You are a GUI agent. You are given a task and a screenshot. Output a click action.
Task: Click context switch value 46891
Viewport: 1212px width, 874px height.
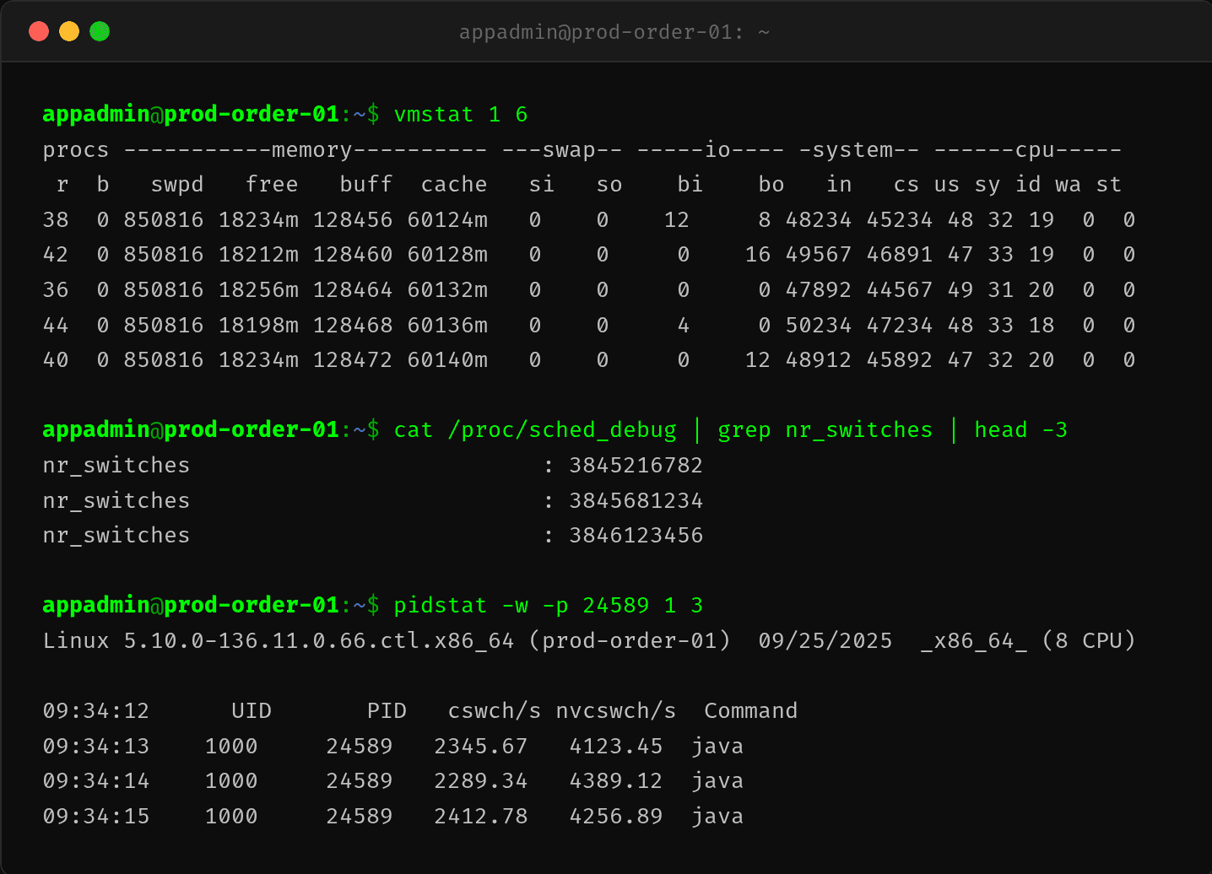pyautogui.click(x=900, y=254)
